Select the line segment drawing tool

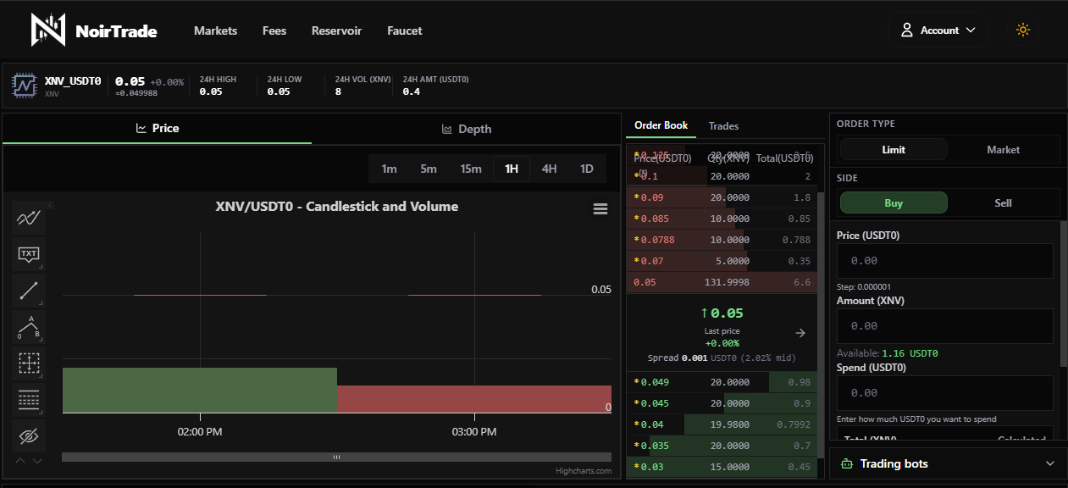tap(29, 291)
